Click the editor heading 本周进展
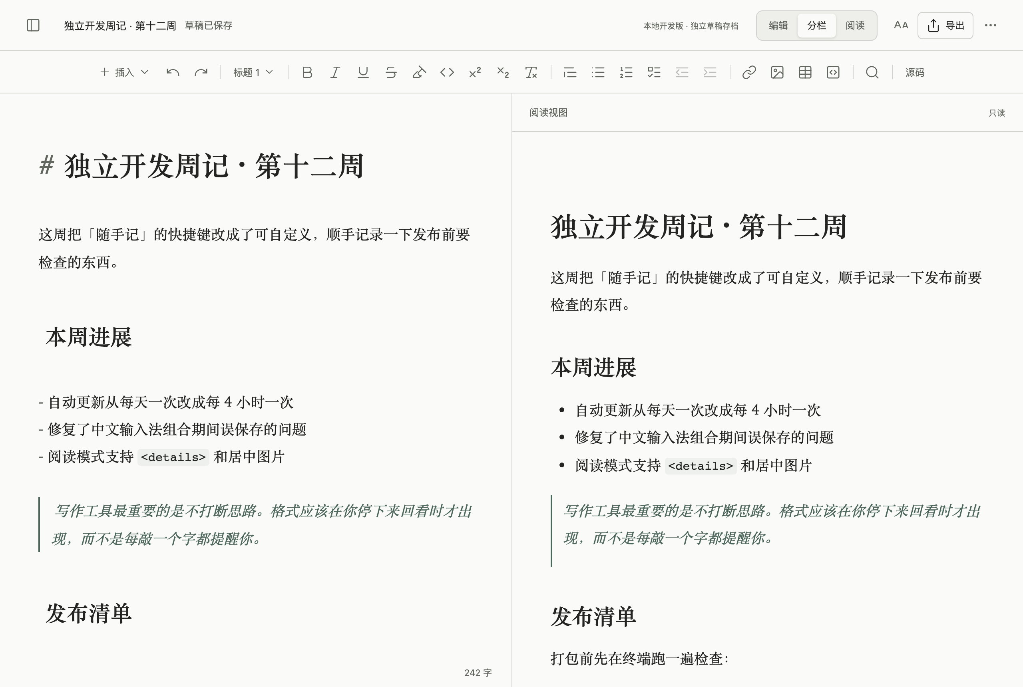Image resolution: width=1023 pixels, height=687 pixels. tap(89, 338)
